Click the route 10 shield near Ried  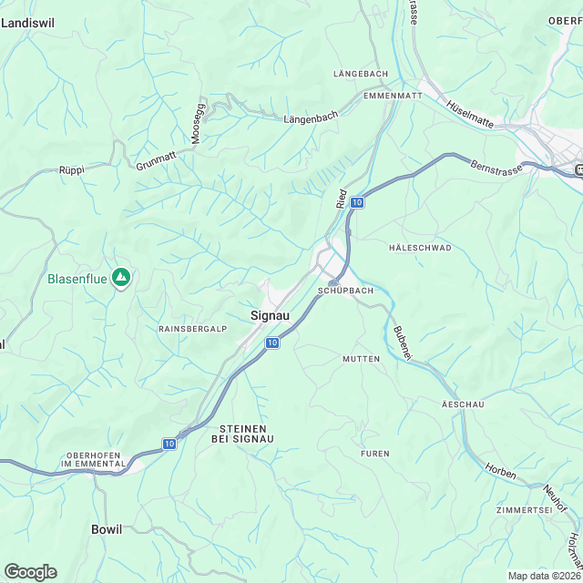pyautogui.click(x=357, y=202)
